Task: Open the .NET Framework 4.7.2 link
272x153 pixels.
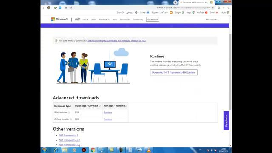Action: click(69, 140)
